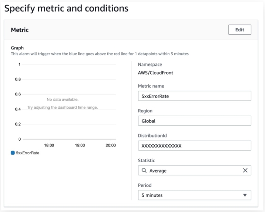The width and height of the screenshot is (265, 212).
Task: Clear the Statistic field with the X icon
Action: coord(245,171)
